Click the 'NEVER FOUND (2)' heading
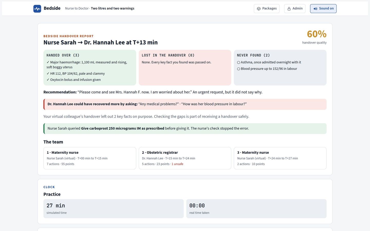The height and width of the screenshot is (231, 370). click(253, 55)
